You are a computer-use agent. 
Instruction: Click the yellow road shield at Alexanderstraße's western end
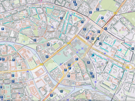(69, 43)
